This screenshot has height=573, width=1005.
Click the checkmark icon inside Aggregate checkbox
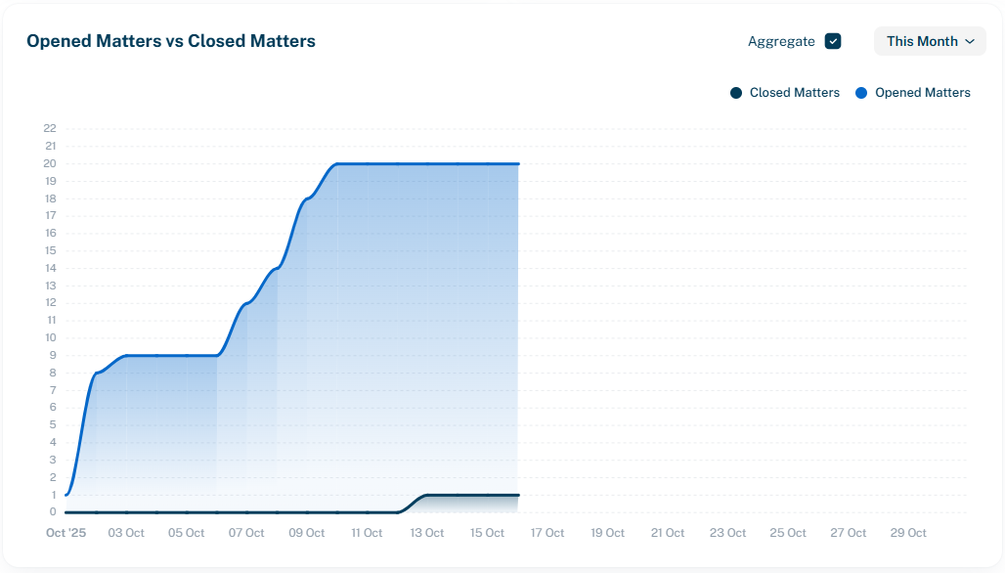833,41
